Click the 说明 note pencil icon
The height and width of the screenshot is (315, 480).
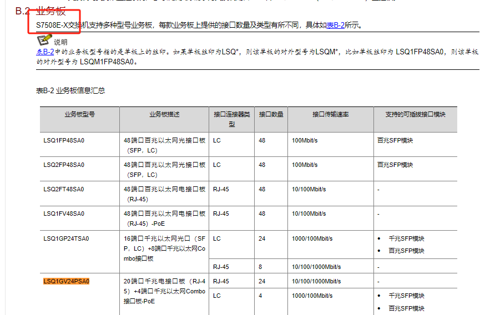[x=44, y=40]
